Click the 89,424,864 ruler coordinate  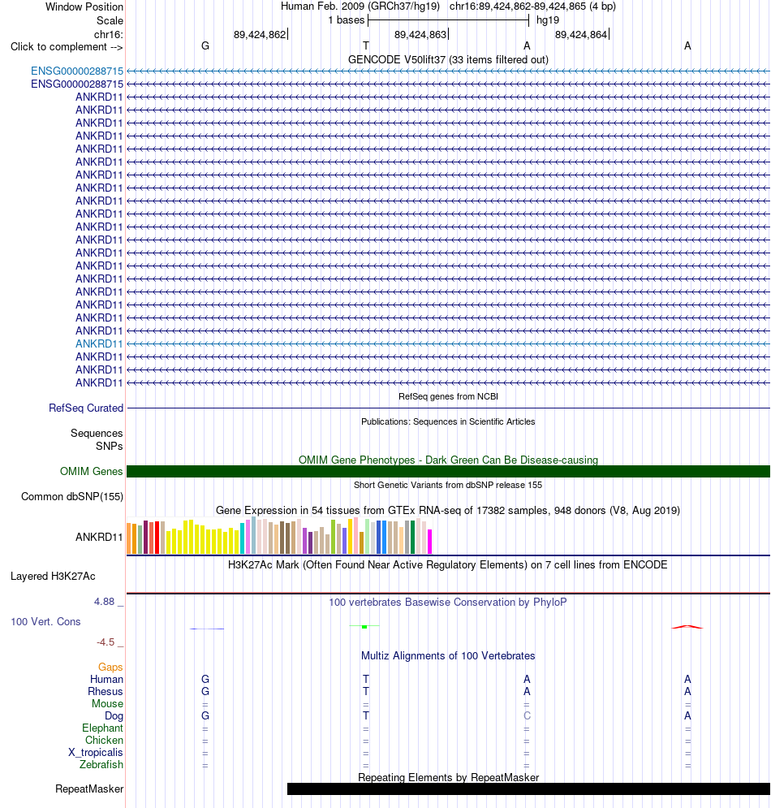pos(581,35)
